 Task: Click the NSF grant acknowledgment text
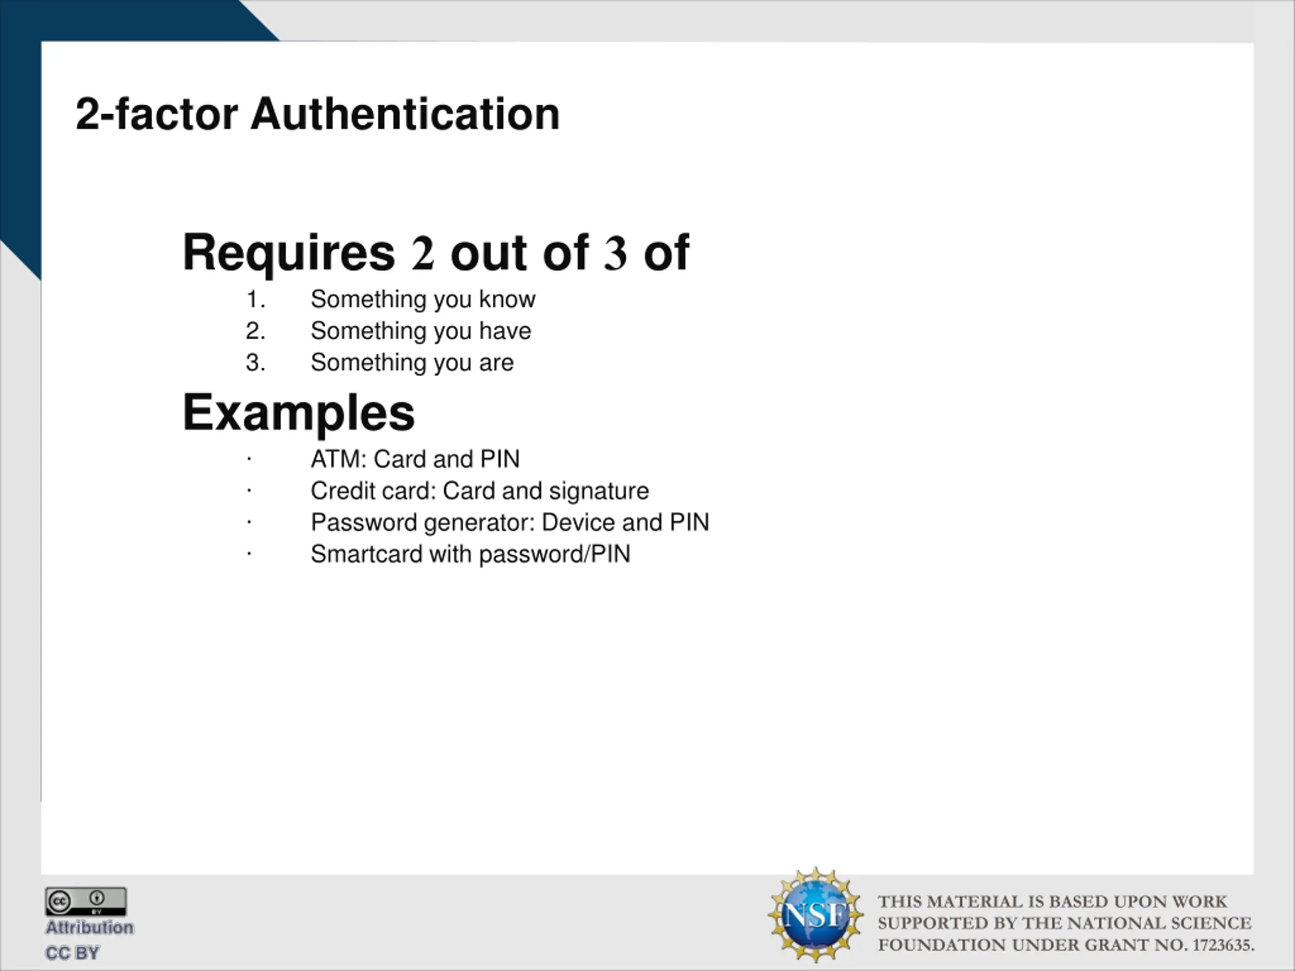coord(1065,923)
